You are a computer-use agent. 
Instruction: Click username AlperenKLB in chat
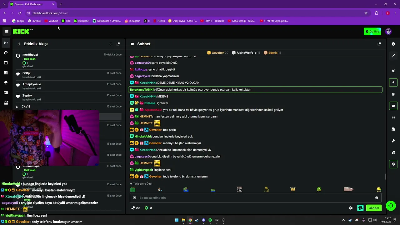[153, 110]
